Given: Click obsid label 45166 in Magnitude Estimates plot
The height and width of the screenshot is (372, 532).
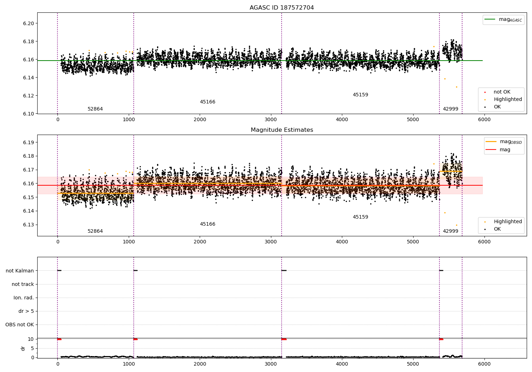Looking at the screenshot, I should [x=207, y=224].
